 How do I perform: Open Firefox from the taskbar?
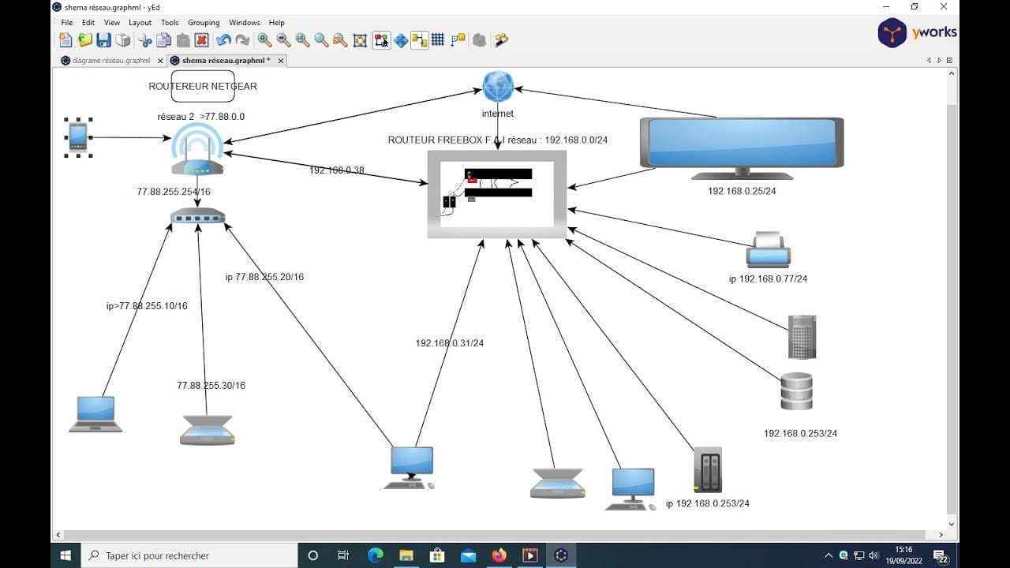pyautogui.click(x=499, y=555)
